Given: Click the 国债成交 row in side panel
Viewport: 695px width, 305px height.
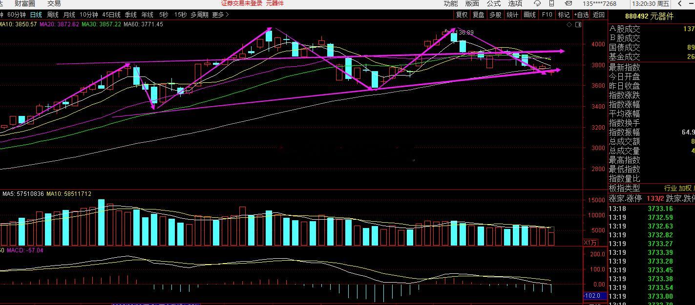Looking at the screenshot, I should pos(652,48).
